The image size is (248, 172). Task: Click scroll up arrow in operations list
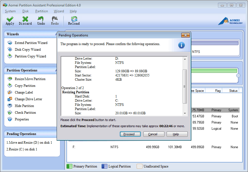point(185,59)
